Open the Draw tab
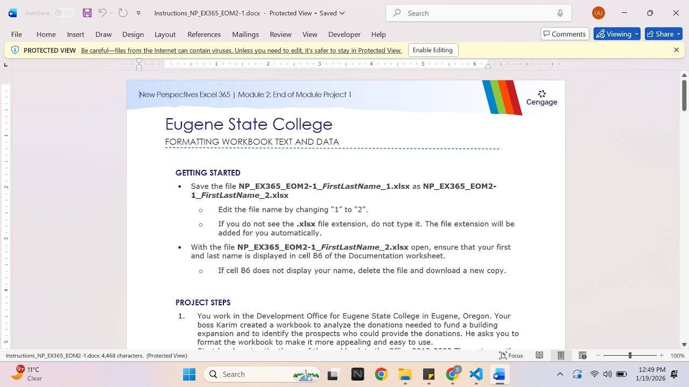The image size is (689, 387). click(x=103, y=34)
